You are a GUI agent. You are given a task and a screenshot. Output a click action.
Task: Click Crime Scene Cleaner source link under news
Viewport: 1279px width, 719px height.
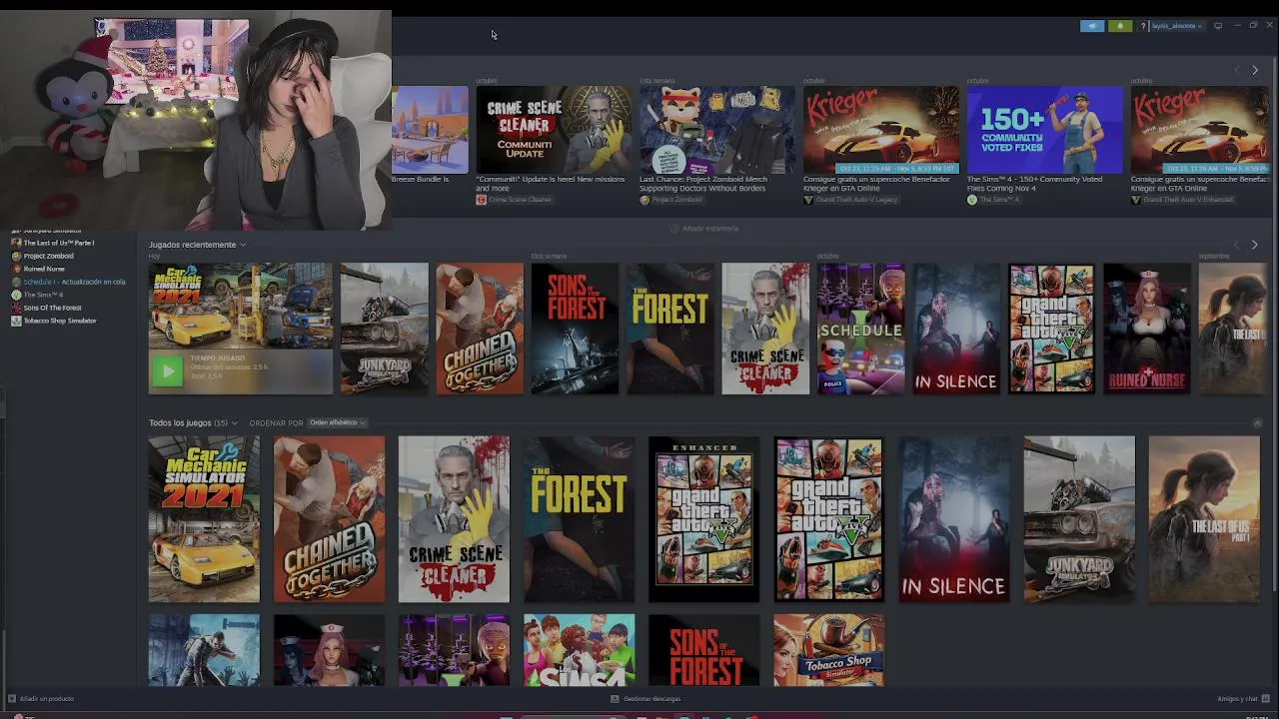click(x=514, y=200)
